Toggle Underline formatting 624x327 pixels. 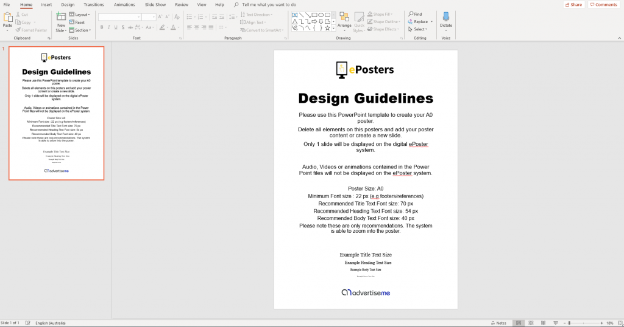click(x=116, y=27)
